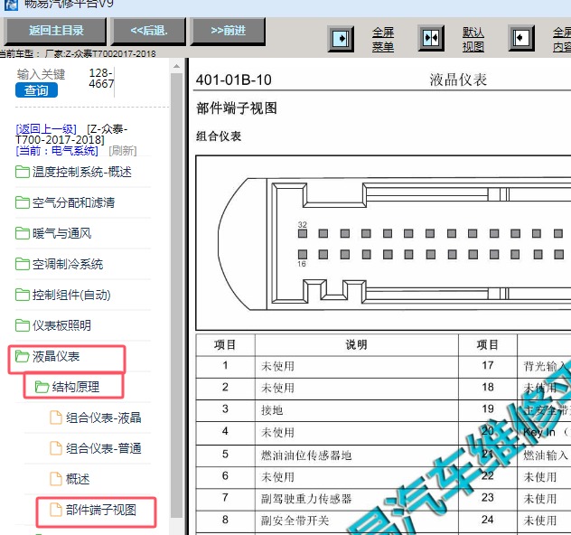Click the 部件端子视图 section heading
Viewport: 571px width, 535px height.
237,108
